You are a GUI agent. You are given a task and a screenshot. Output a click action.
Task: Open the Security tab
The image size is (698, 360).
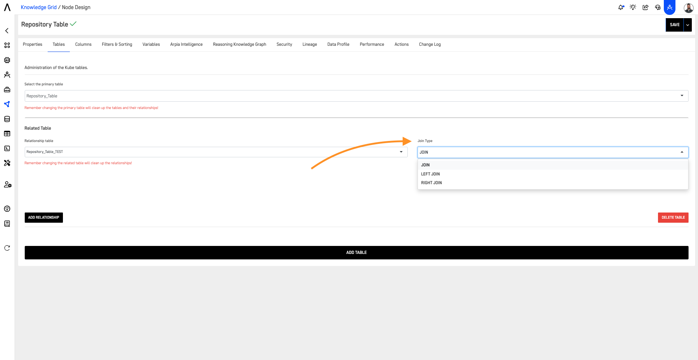[284, 44]
